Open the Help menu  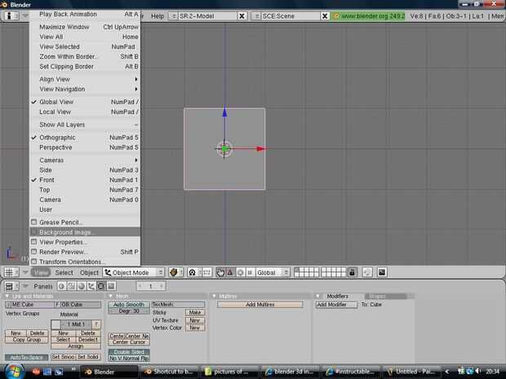pos(158,16)
